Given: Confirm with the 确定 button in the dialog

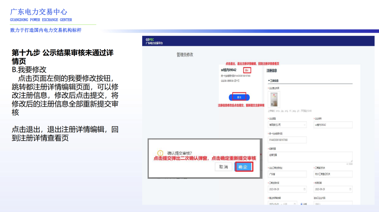Looking at the screenshot, I should (x=244, y=167).
